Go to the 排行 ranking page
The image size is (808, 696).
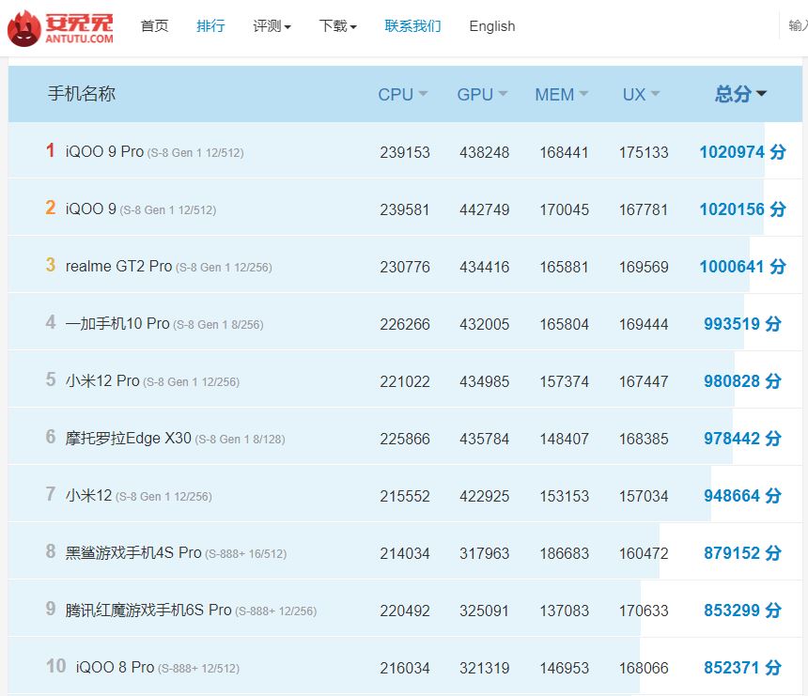(x=210, y=25)
